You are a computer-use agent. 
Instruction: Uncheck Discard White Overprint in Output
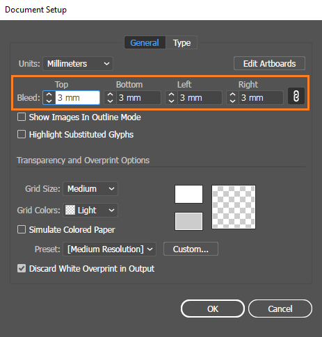(22, 268)
